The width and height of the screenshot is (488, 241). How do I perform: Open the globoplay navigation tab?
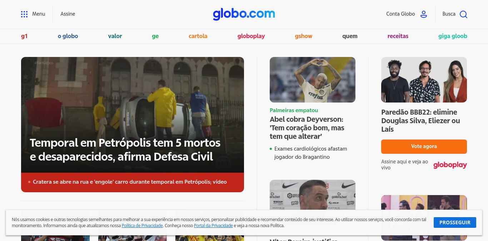pyautogui.click(x=251, y=36)
